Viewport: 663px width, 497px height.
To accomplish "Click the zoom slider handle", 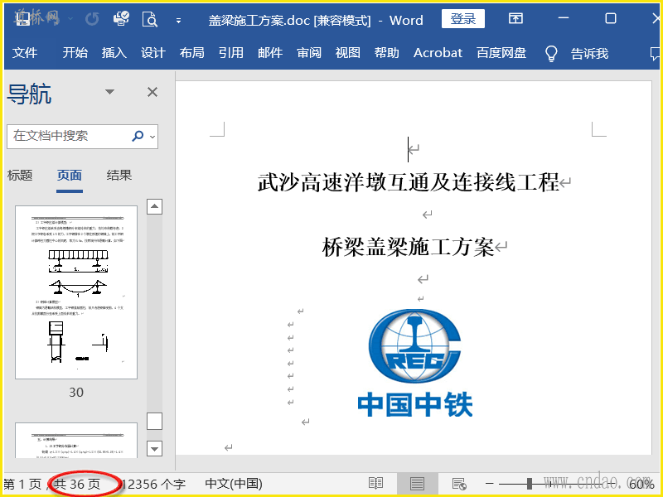I will coord(530,484).
